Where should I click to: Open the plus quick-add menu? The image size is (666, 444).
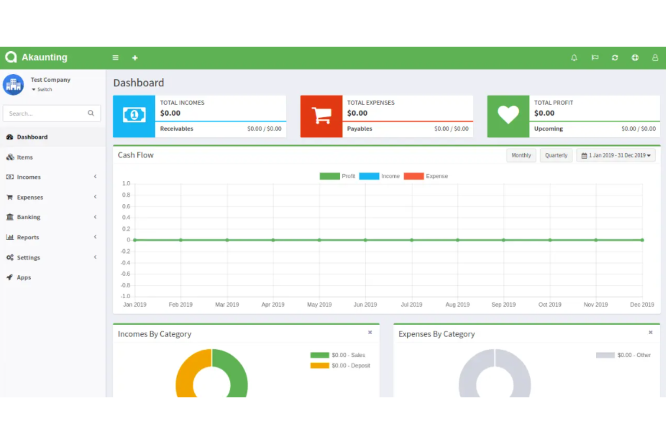pos(135,58)
